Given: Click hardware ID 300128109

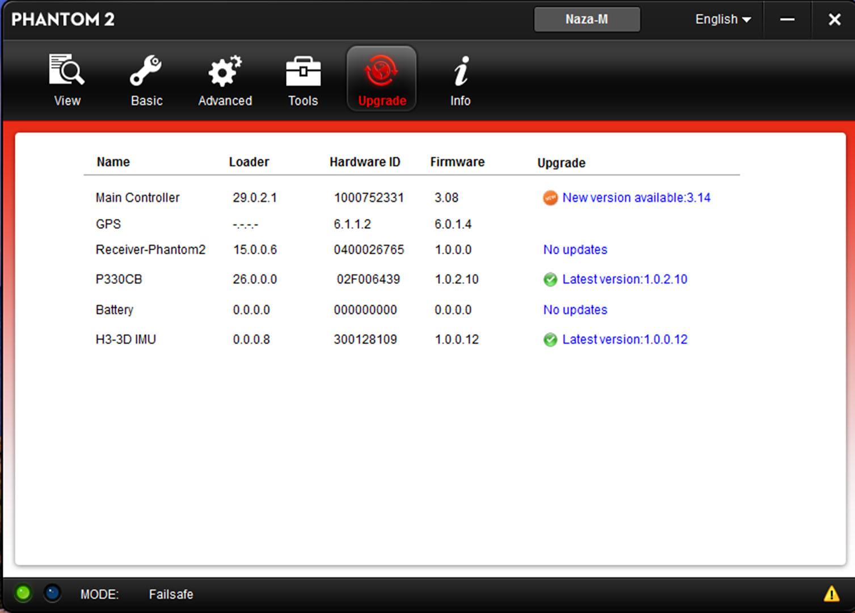Looking at the screenshot, I should 365,339.
